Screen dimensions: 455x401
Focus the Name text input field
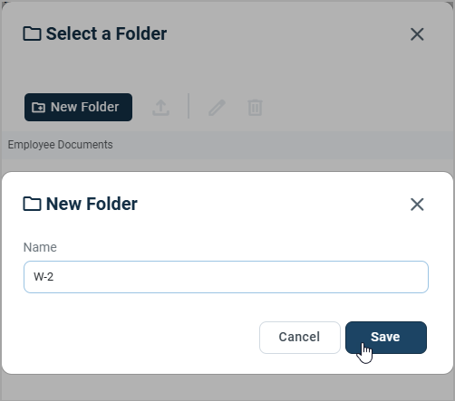(x=226, y=277)
